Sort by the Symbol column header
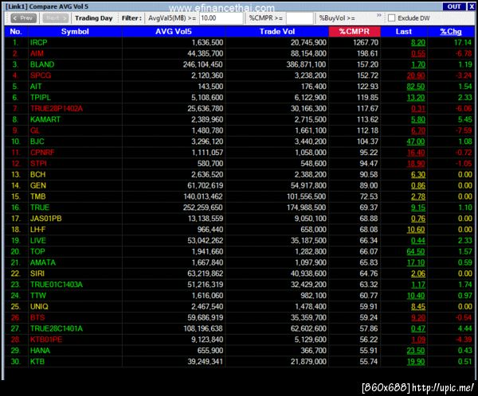This screenshot has height=396, width=478. point(75,31)
